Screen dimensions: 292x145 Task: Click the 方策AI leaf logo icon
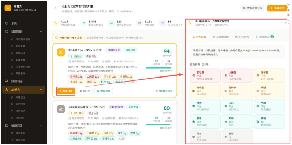(8, 8)
